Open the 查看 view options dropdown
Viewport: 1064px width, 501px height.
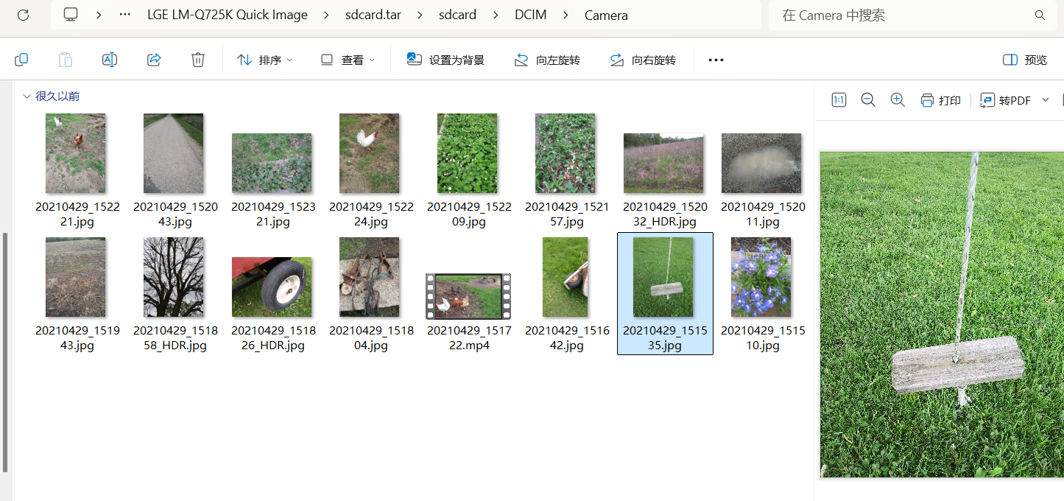coord(347,59)
